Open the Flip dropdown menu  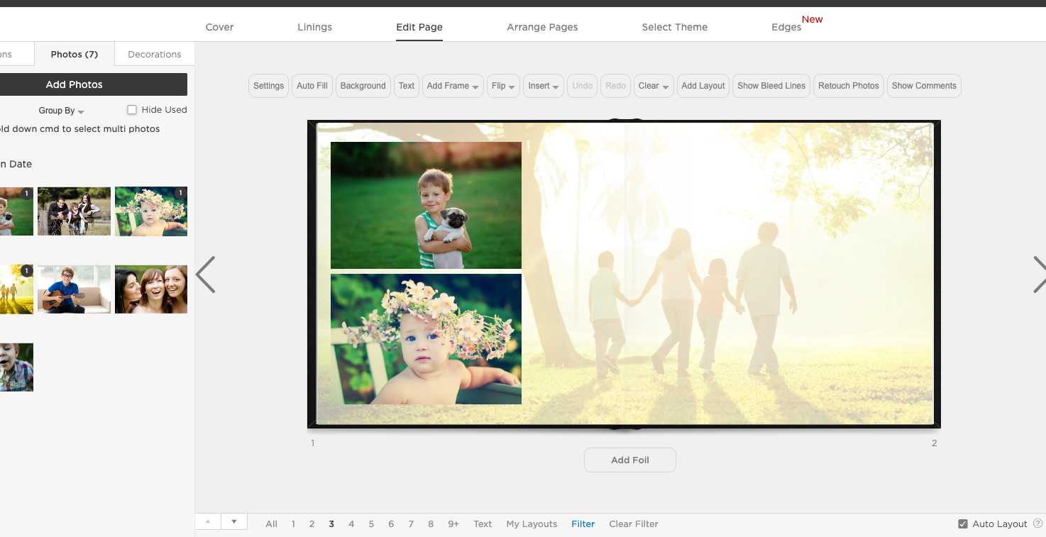(x=503, y=86)
